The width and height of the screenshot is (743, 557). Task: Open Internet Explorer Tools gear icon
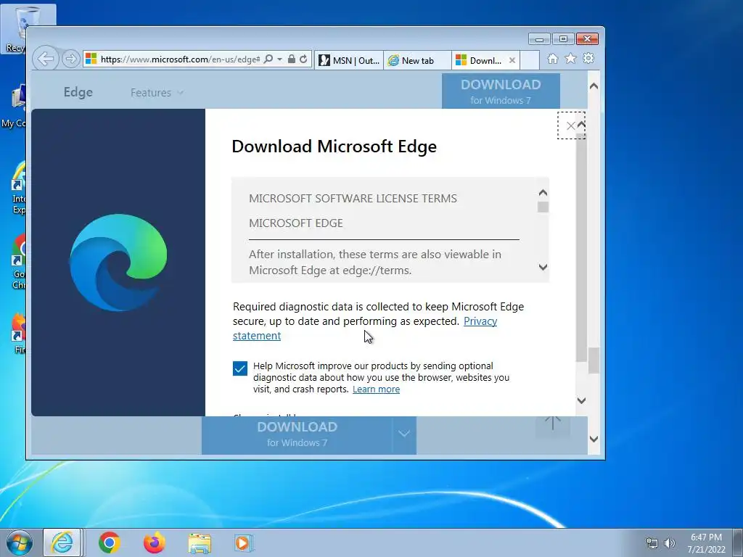pos(588,58)
